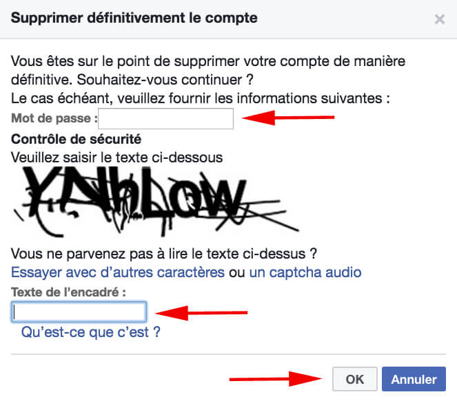Click the red arrow beside password field

click(288, 118)
